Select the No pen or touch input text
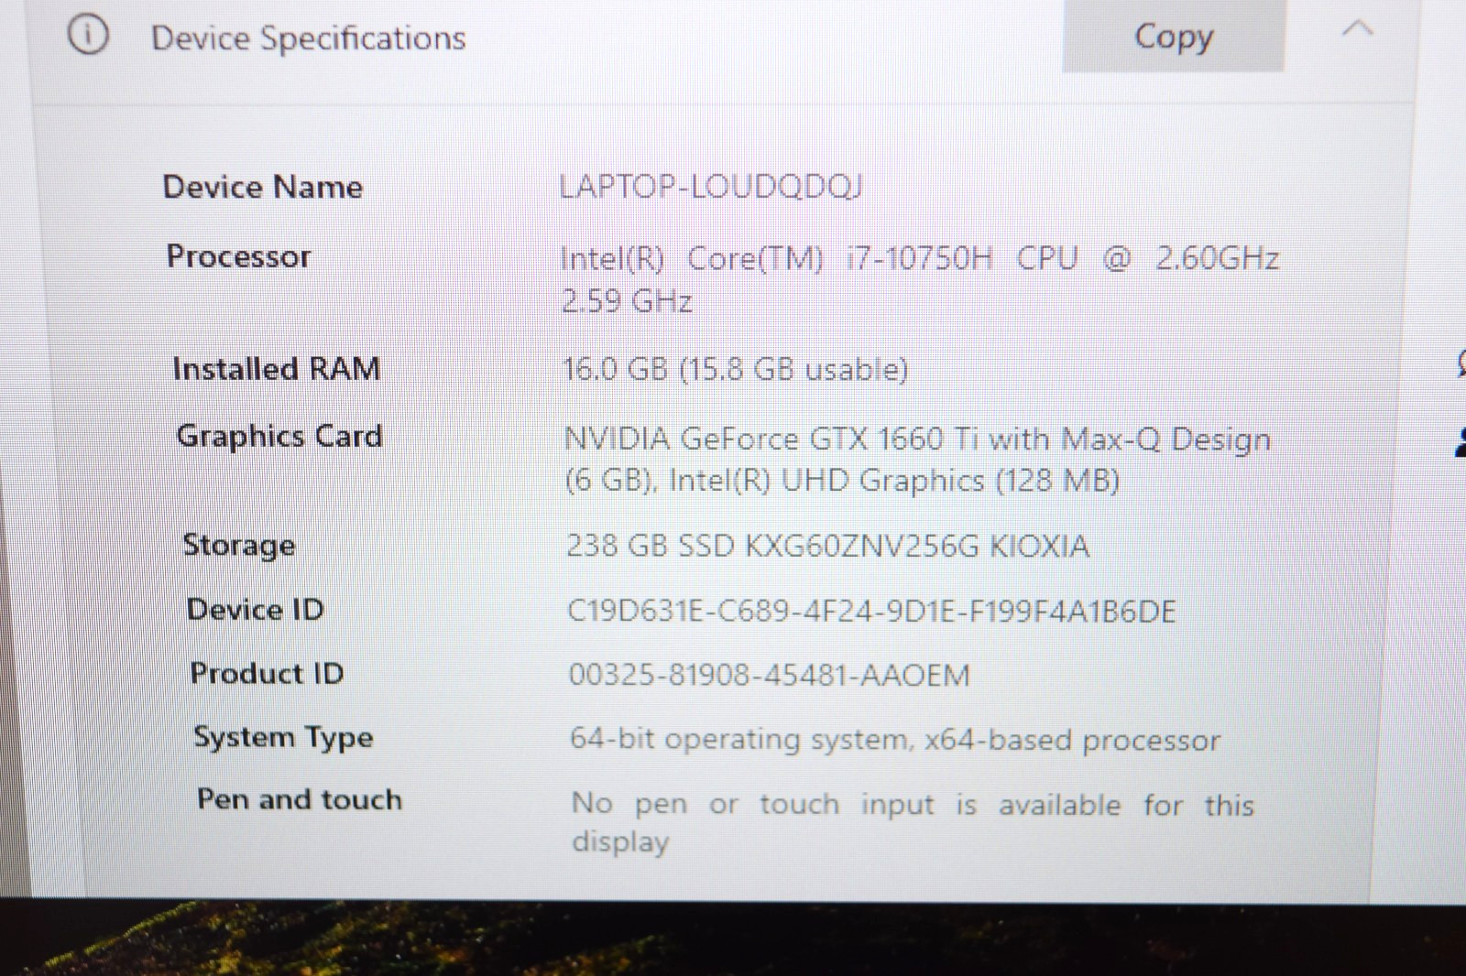Screen dimensions: 1466x976 tap(913, 822)
